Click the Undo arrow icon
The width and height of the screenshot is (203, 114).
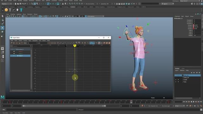[x=23, y=4]
